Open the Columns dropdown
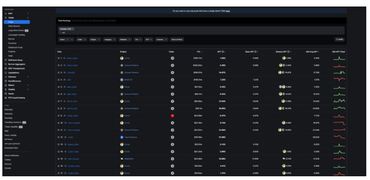 pyautogui.click(x=162, y=40)
